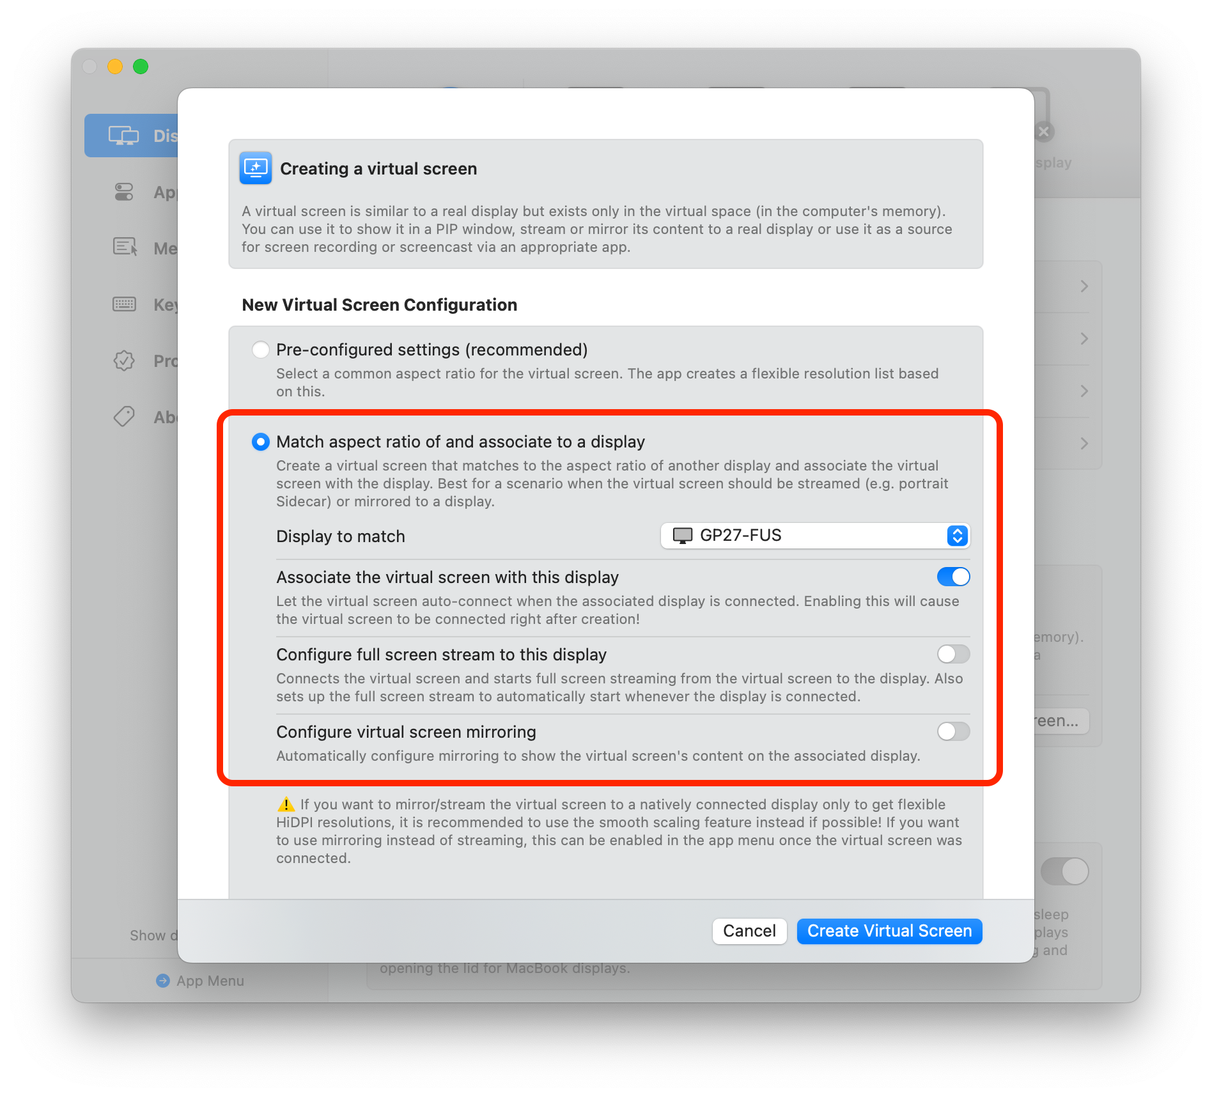Screen dimensions: 1212x1097
Task: Click Create Virtual Screen button
Action: pos(889,931)
